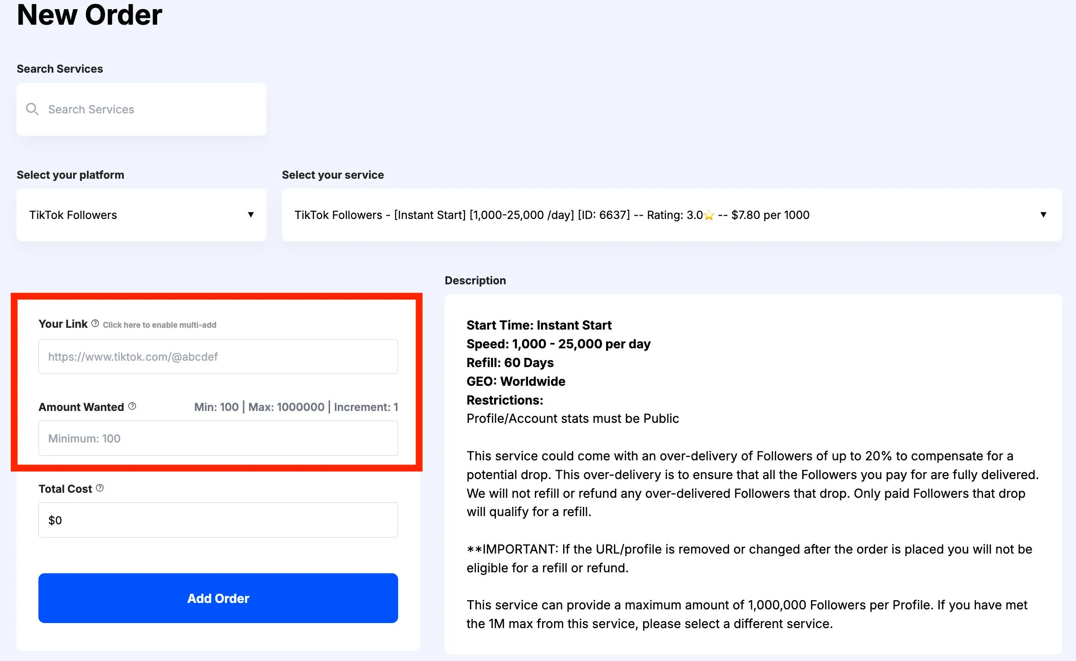Click the New Order page heading
1076x661 pixels.
point(90,15)
